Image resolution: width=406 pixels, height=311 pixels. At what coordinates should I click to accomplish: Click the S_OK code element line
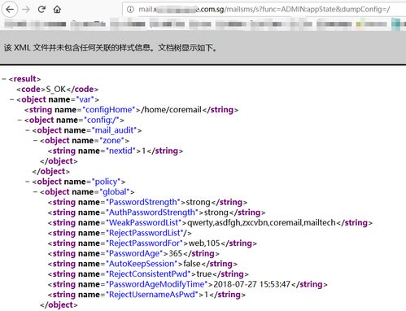[58, 90]
